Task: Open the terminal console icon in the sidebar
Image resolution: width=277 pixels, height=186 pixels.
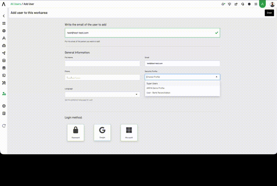Action: tap(4, 76)
